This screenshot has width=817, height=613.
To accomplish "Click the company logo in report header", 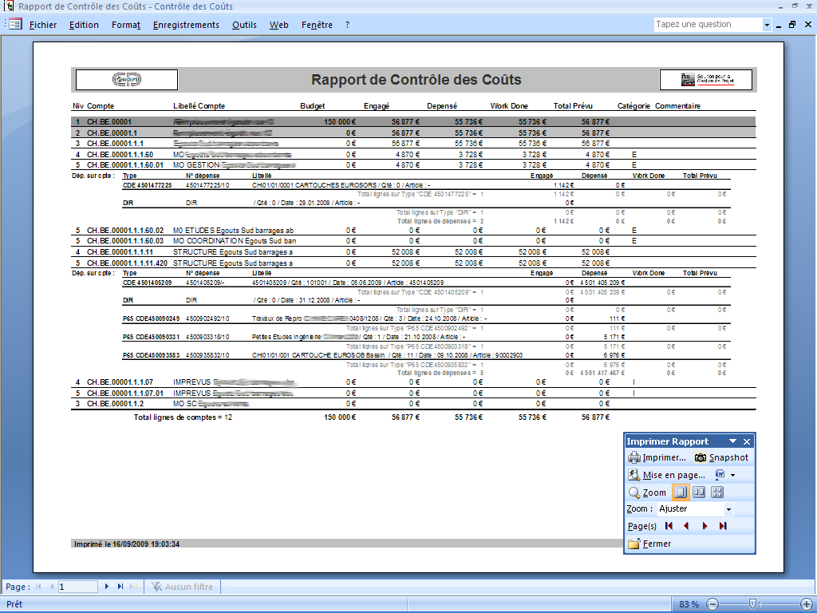I will (127, 80).
